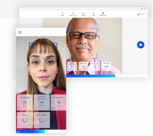Open the Stress card with loading spinner
Screen dimensions: 153x136
[x=25, y=120]
